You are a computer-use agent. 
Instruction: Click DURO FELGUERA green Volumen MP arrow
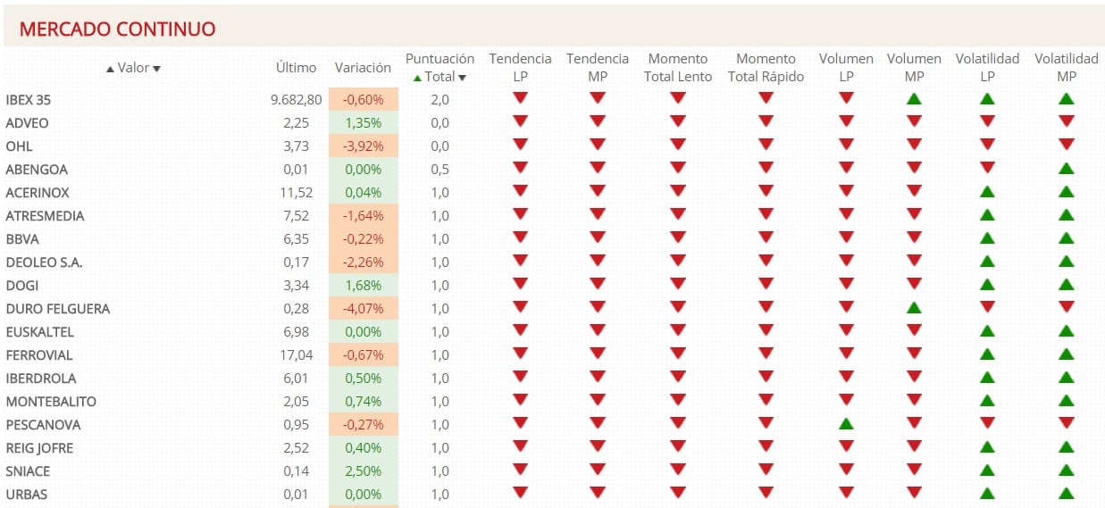pos(914,308)
